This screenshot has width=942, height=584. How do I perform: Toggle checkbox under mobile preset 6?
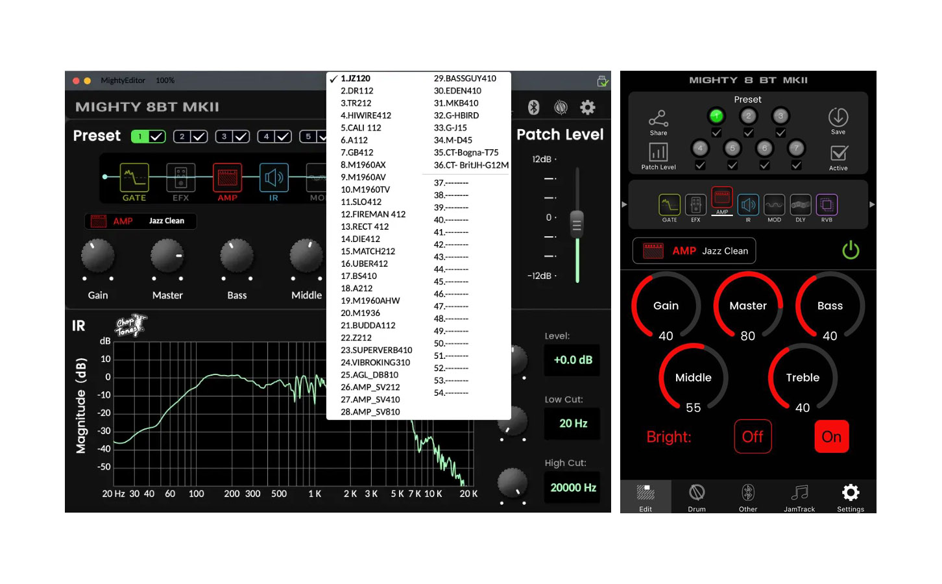point(764,165)
